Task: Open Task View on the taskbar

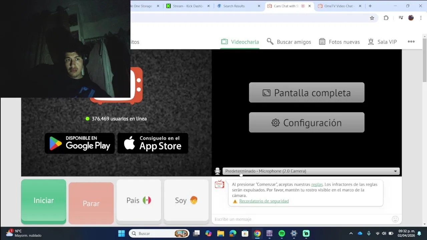Action: coord(196,233)
